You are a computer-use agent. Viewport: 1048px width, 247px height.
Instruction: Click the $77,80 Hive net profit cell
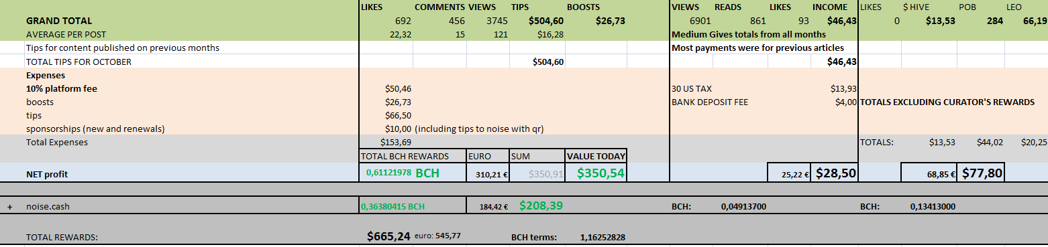[x=982, y=173]
